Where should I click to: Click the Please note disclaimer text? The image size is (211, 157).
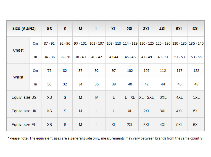(105, 138)
